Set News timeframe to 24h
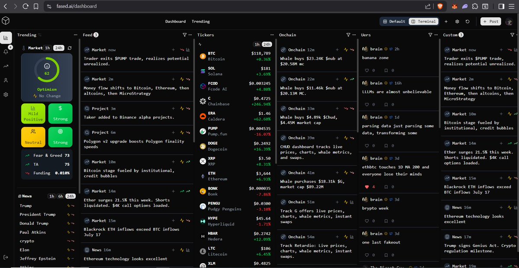This screenshot has width=519, height=268. (x=70, y=196)
